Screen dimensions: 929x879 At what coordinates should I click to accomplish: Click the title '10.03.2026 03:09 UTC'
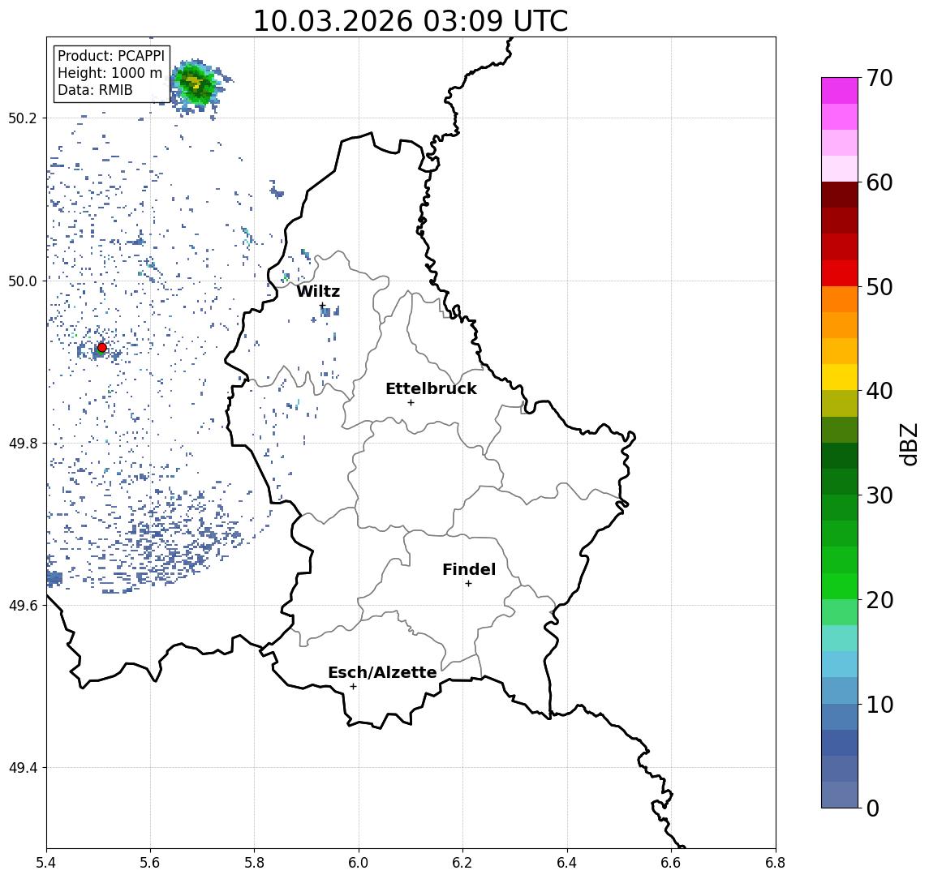tap(410, 21)
